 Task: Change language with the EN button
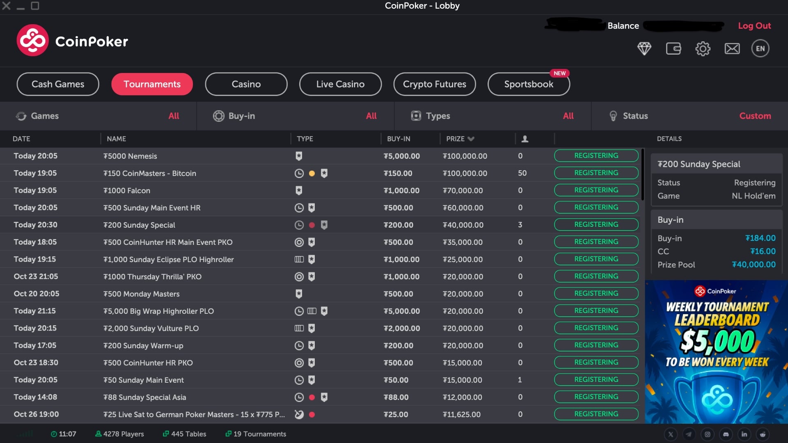tap(760, 48)
